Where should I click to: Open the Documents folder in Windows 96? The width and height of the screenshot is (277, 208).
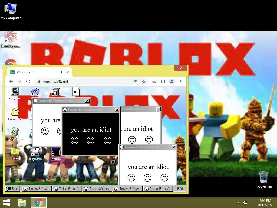tap(15, 114)
